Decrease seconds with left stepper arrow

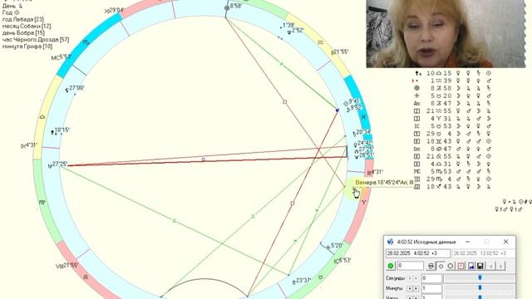[x=410, y=278]
